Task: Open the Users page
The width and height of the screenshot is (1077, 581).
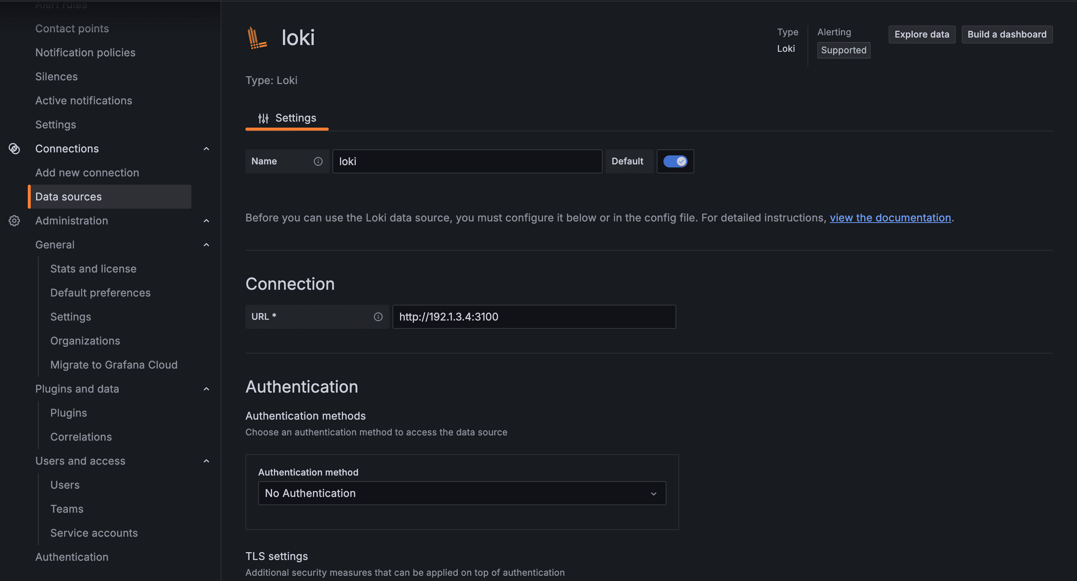Action: tap(65, 485)
